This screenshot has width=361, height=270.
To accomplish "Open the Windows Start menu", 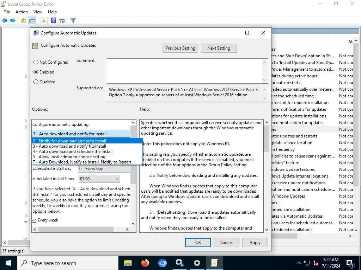I will click(8, 263).
